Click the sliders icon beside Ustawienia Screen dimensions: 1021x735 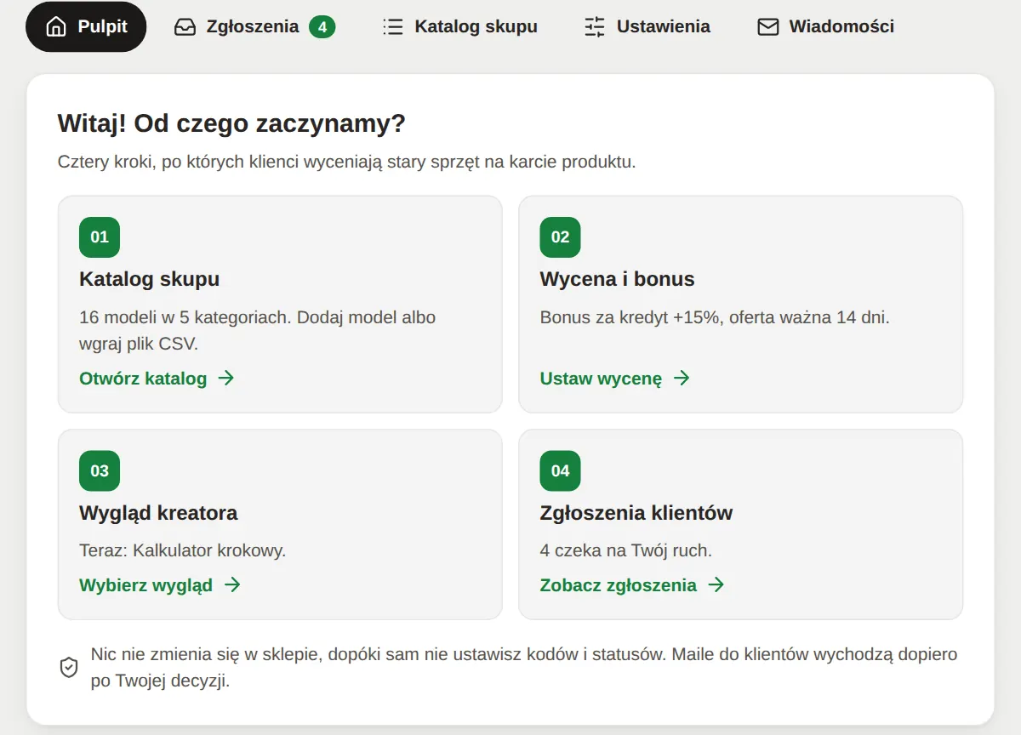pos(595,27)
